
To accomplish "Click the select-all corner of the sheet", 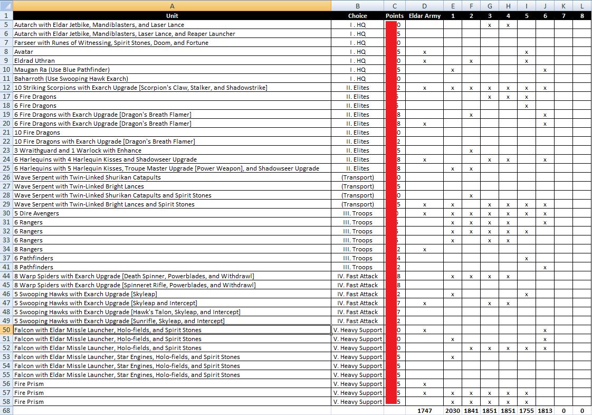I will pos(6,6).
